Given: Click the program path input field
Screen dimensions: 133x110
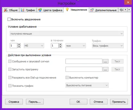Looking at the screenshot, I should 84,69.
